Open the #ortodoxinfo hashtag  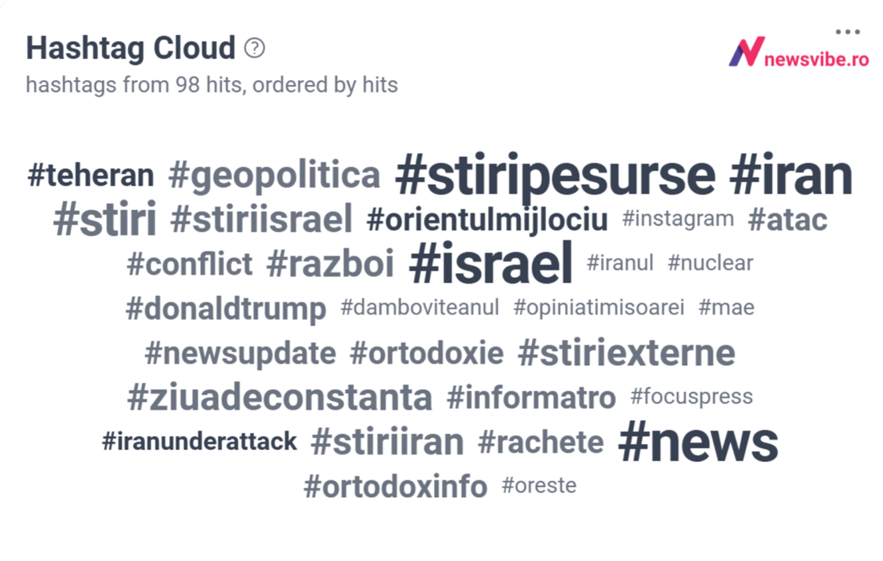(396, 486)
